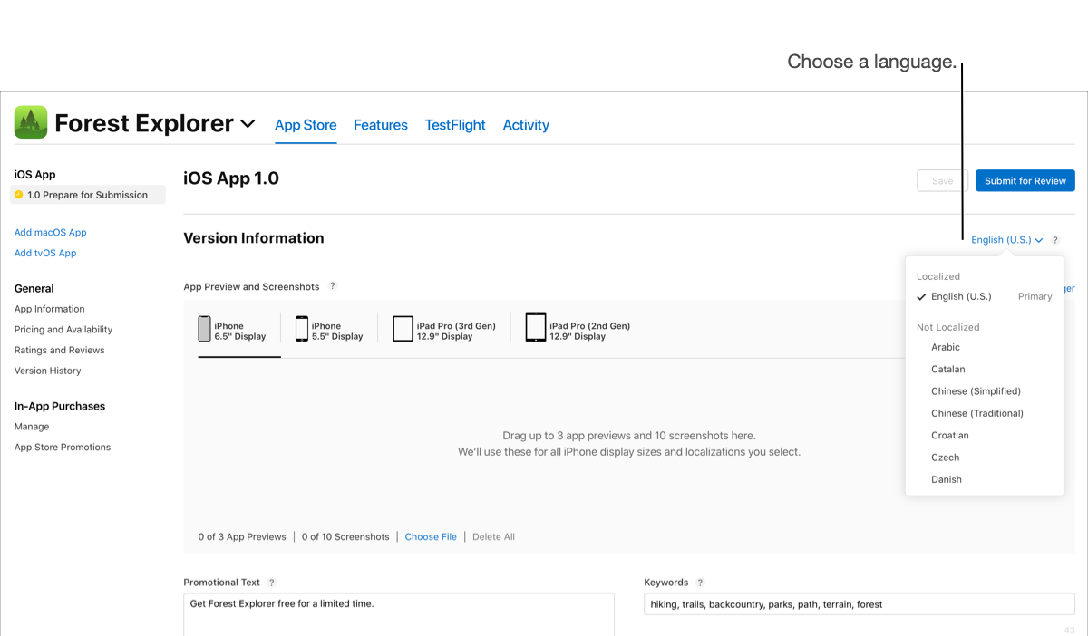The image size is (1088, 636).
Task: Select the iPhone 6.5" Display icon
Action: (205, 330)
